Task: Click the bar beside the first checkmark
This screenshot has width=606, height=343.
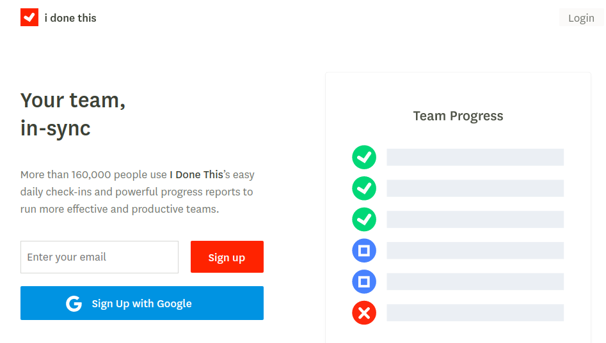Action: pos(475,157)
